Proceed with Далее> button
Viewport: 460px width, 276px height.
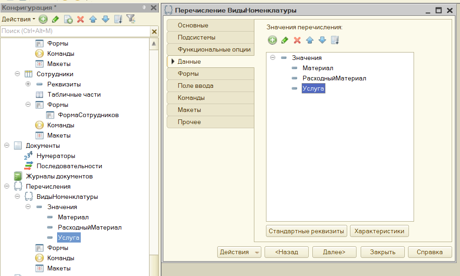(x=334, y=252)
